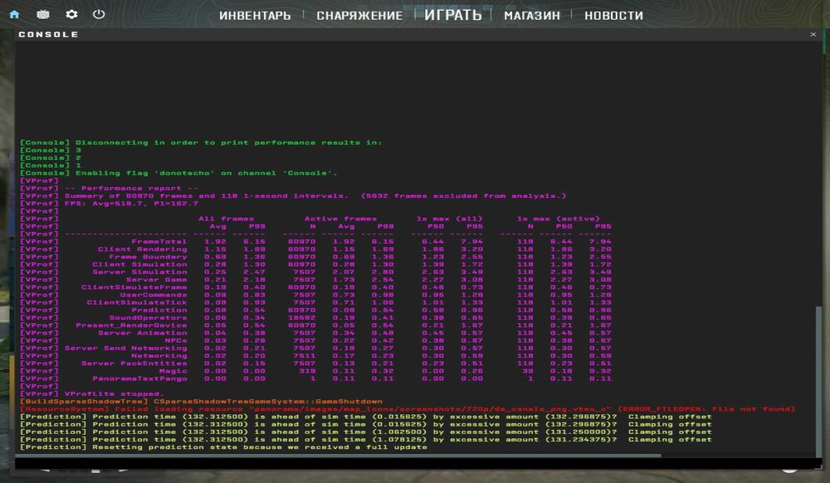Select the ClientSimulateTick row label
830x483 pixels.
tap(137, 302)
